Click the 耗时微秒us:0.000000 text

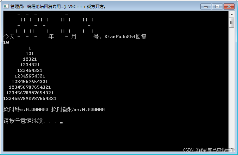click(78, 109)
